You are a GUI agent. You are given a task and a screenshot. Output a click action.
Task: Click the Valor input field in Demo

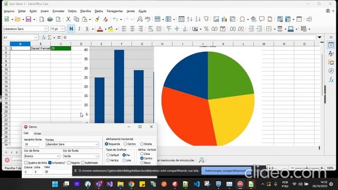58,172
